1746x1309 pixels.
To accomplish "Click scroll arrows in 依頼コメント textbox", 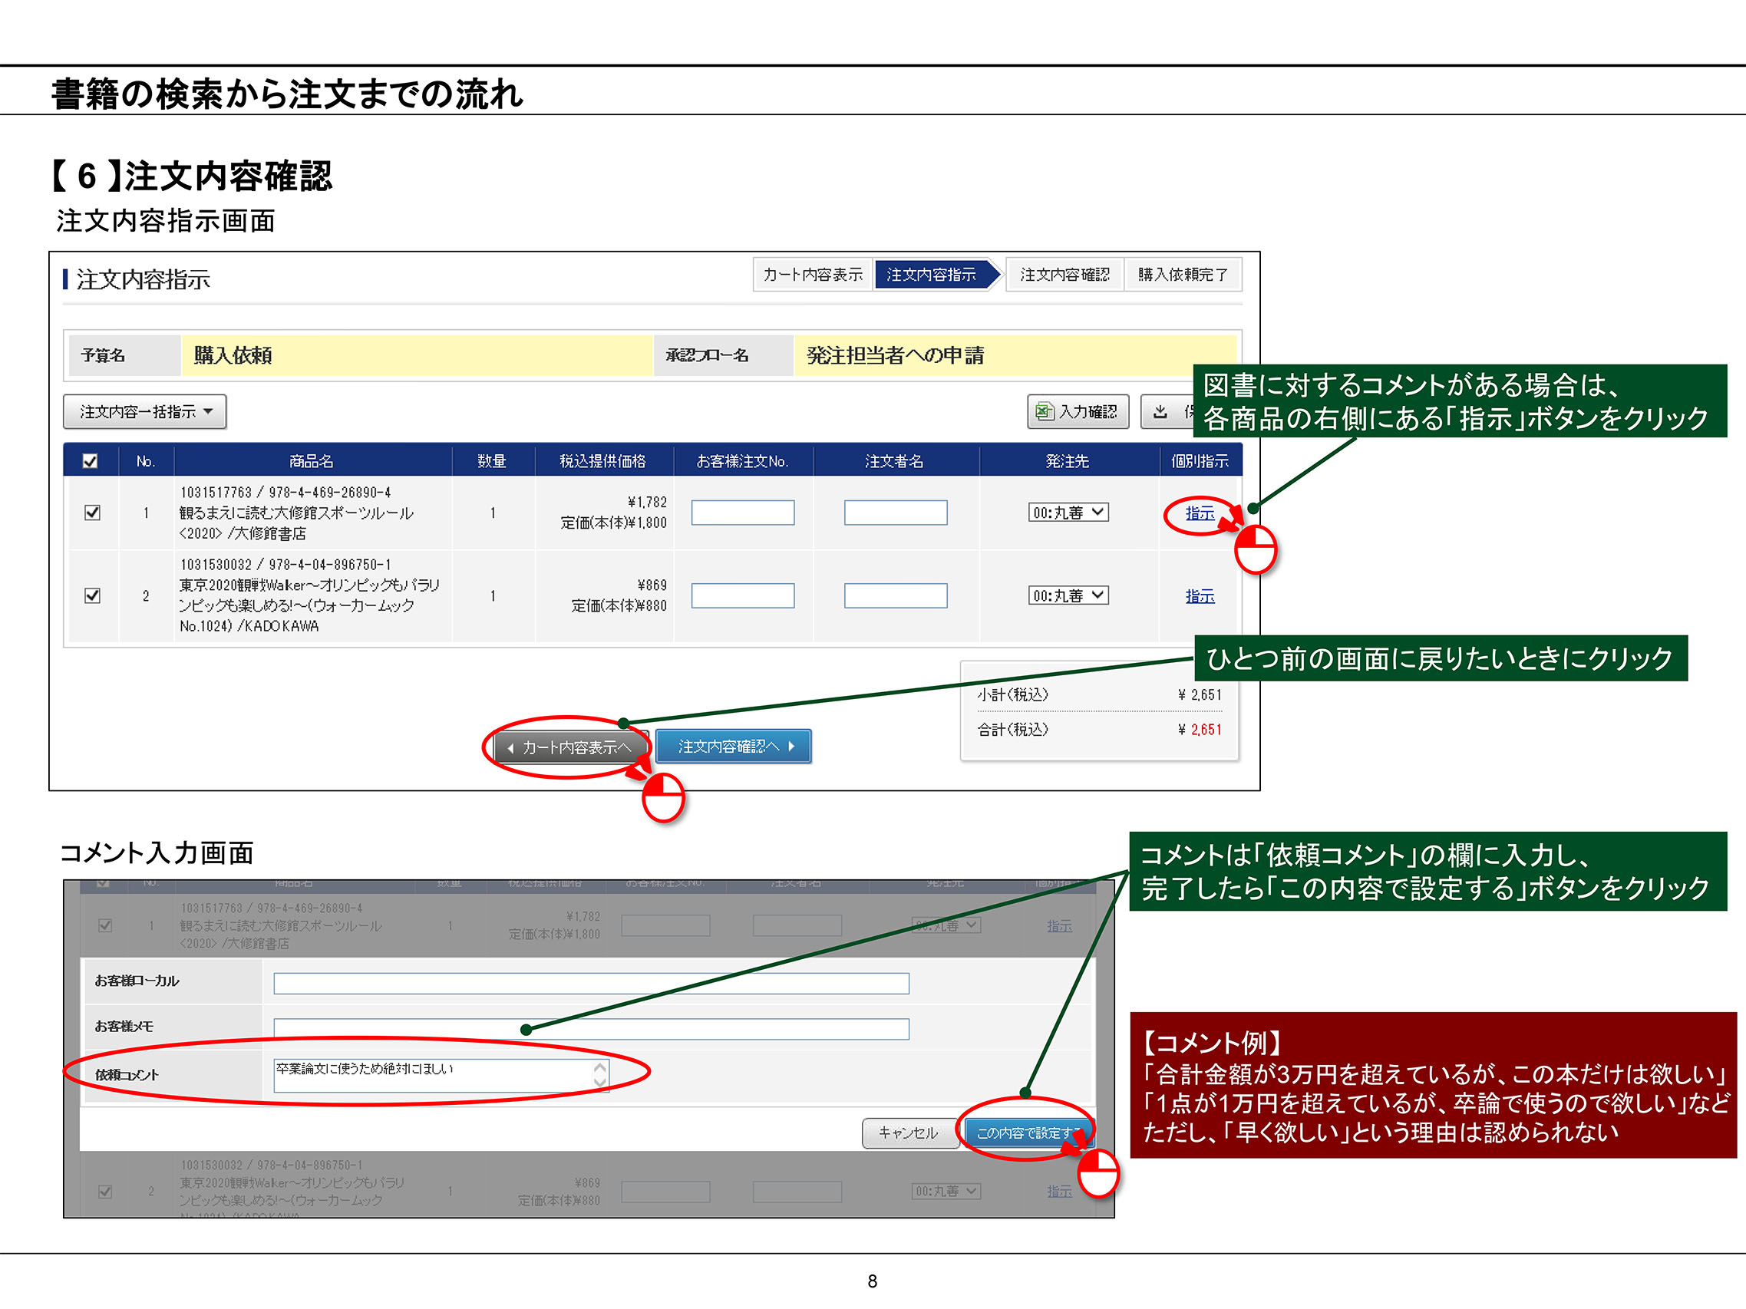I will pos(600,1073).
